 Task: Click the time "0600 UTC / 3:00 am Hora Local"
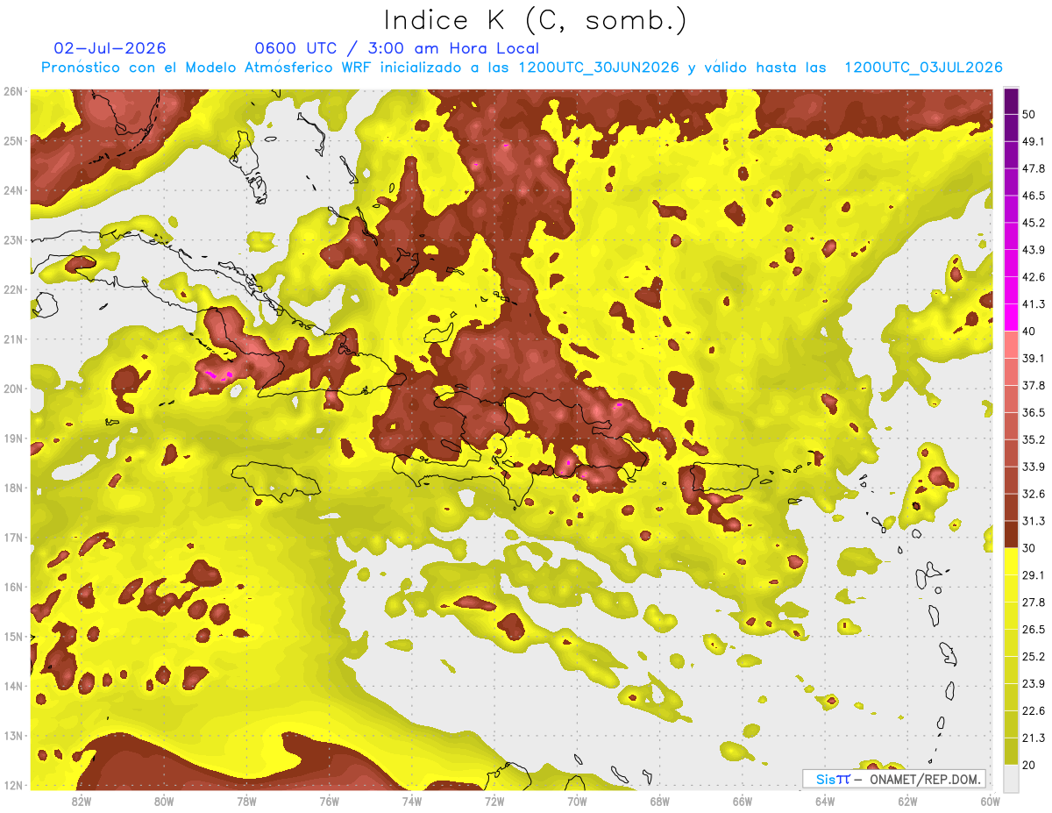[x=396, y=48]
